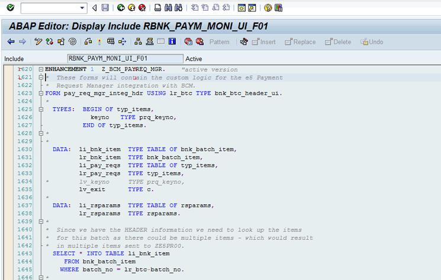The height and width of the screenshot is (280, 441).
Task: Collapse the TYPES block on line 1625
Action: 41,110
